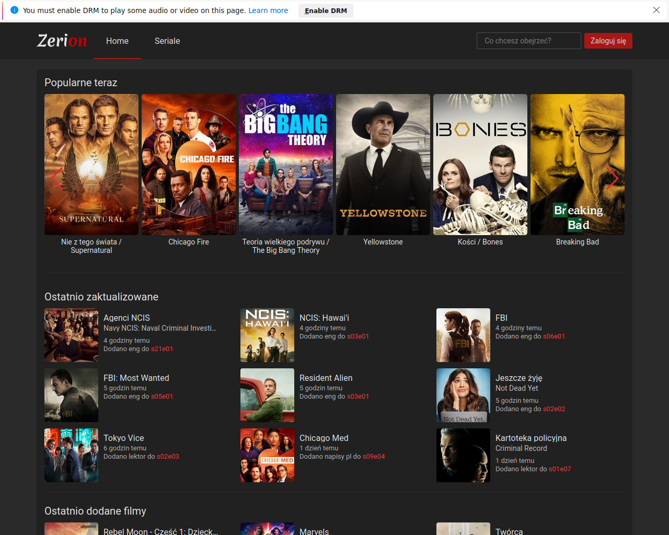Image resolution: width=669 pixels, height=535 pixels.
Task: Open the Bones poster
Action: [x=480, y=165]
